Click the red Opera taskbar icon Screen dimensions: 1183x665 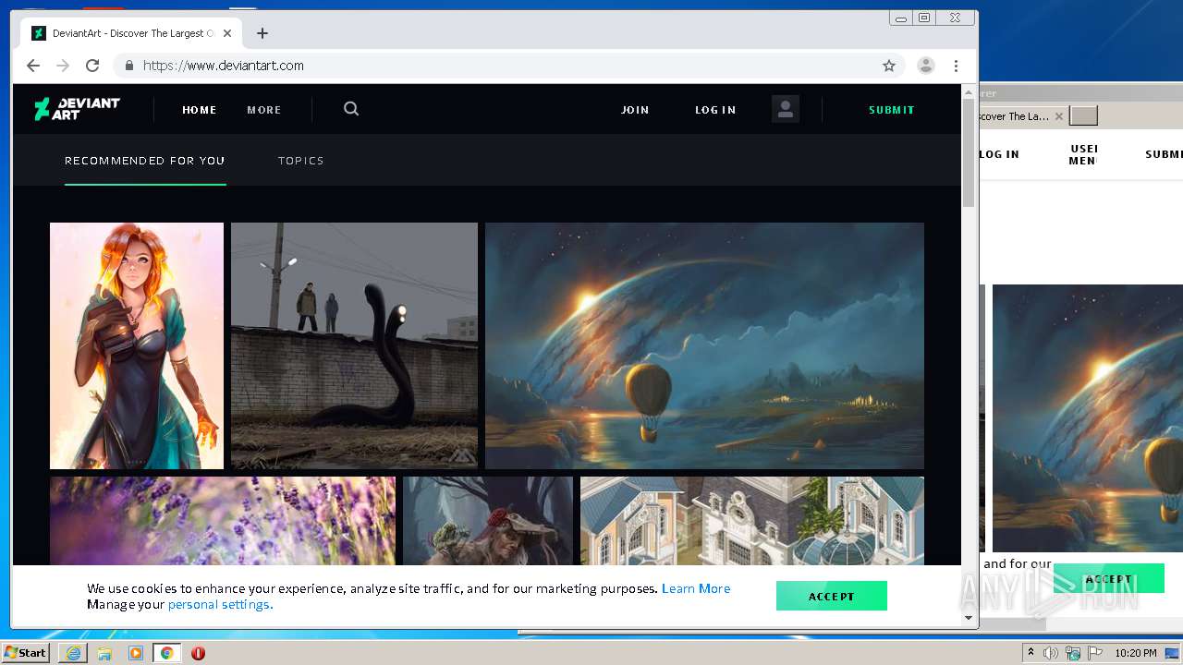(198, 653)
